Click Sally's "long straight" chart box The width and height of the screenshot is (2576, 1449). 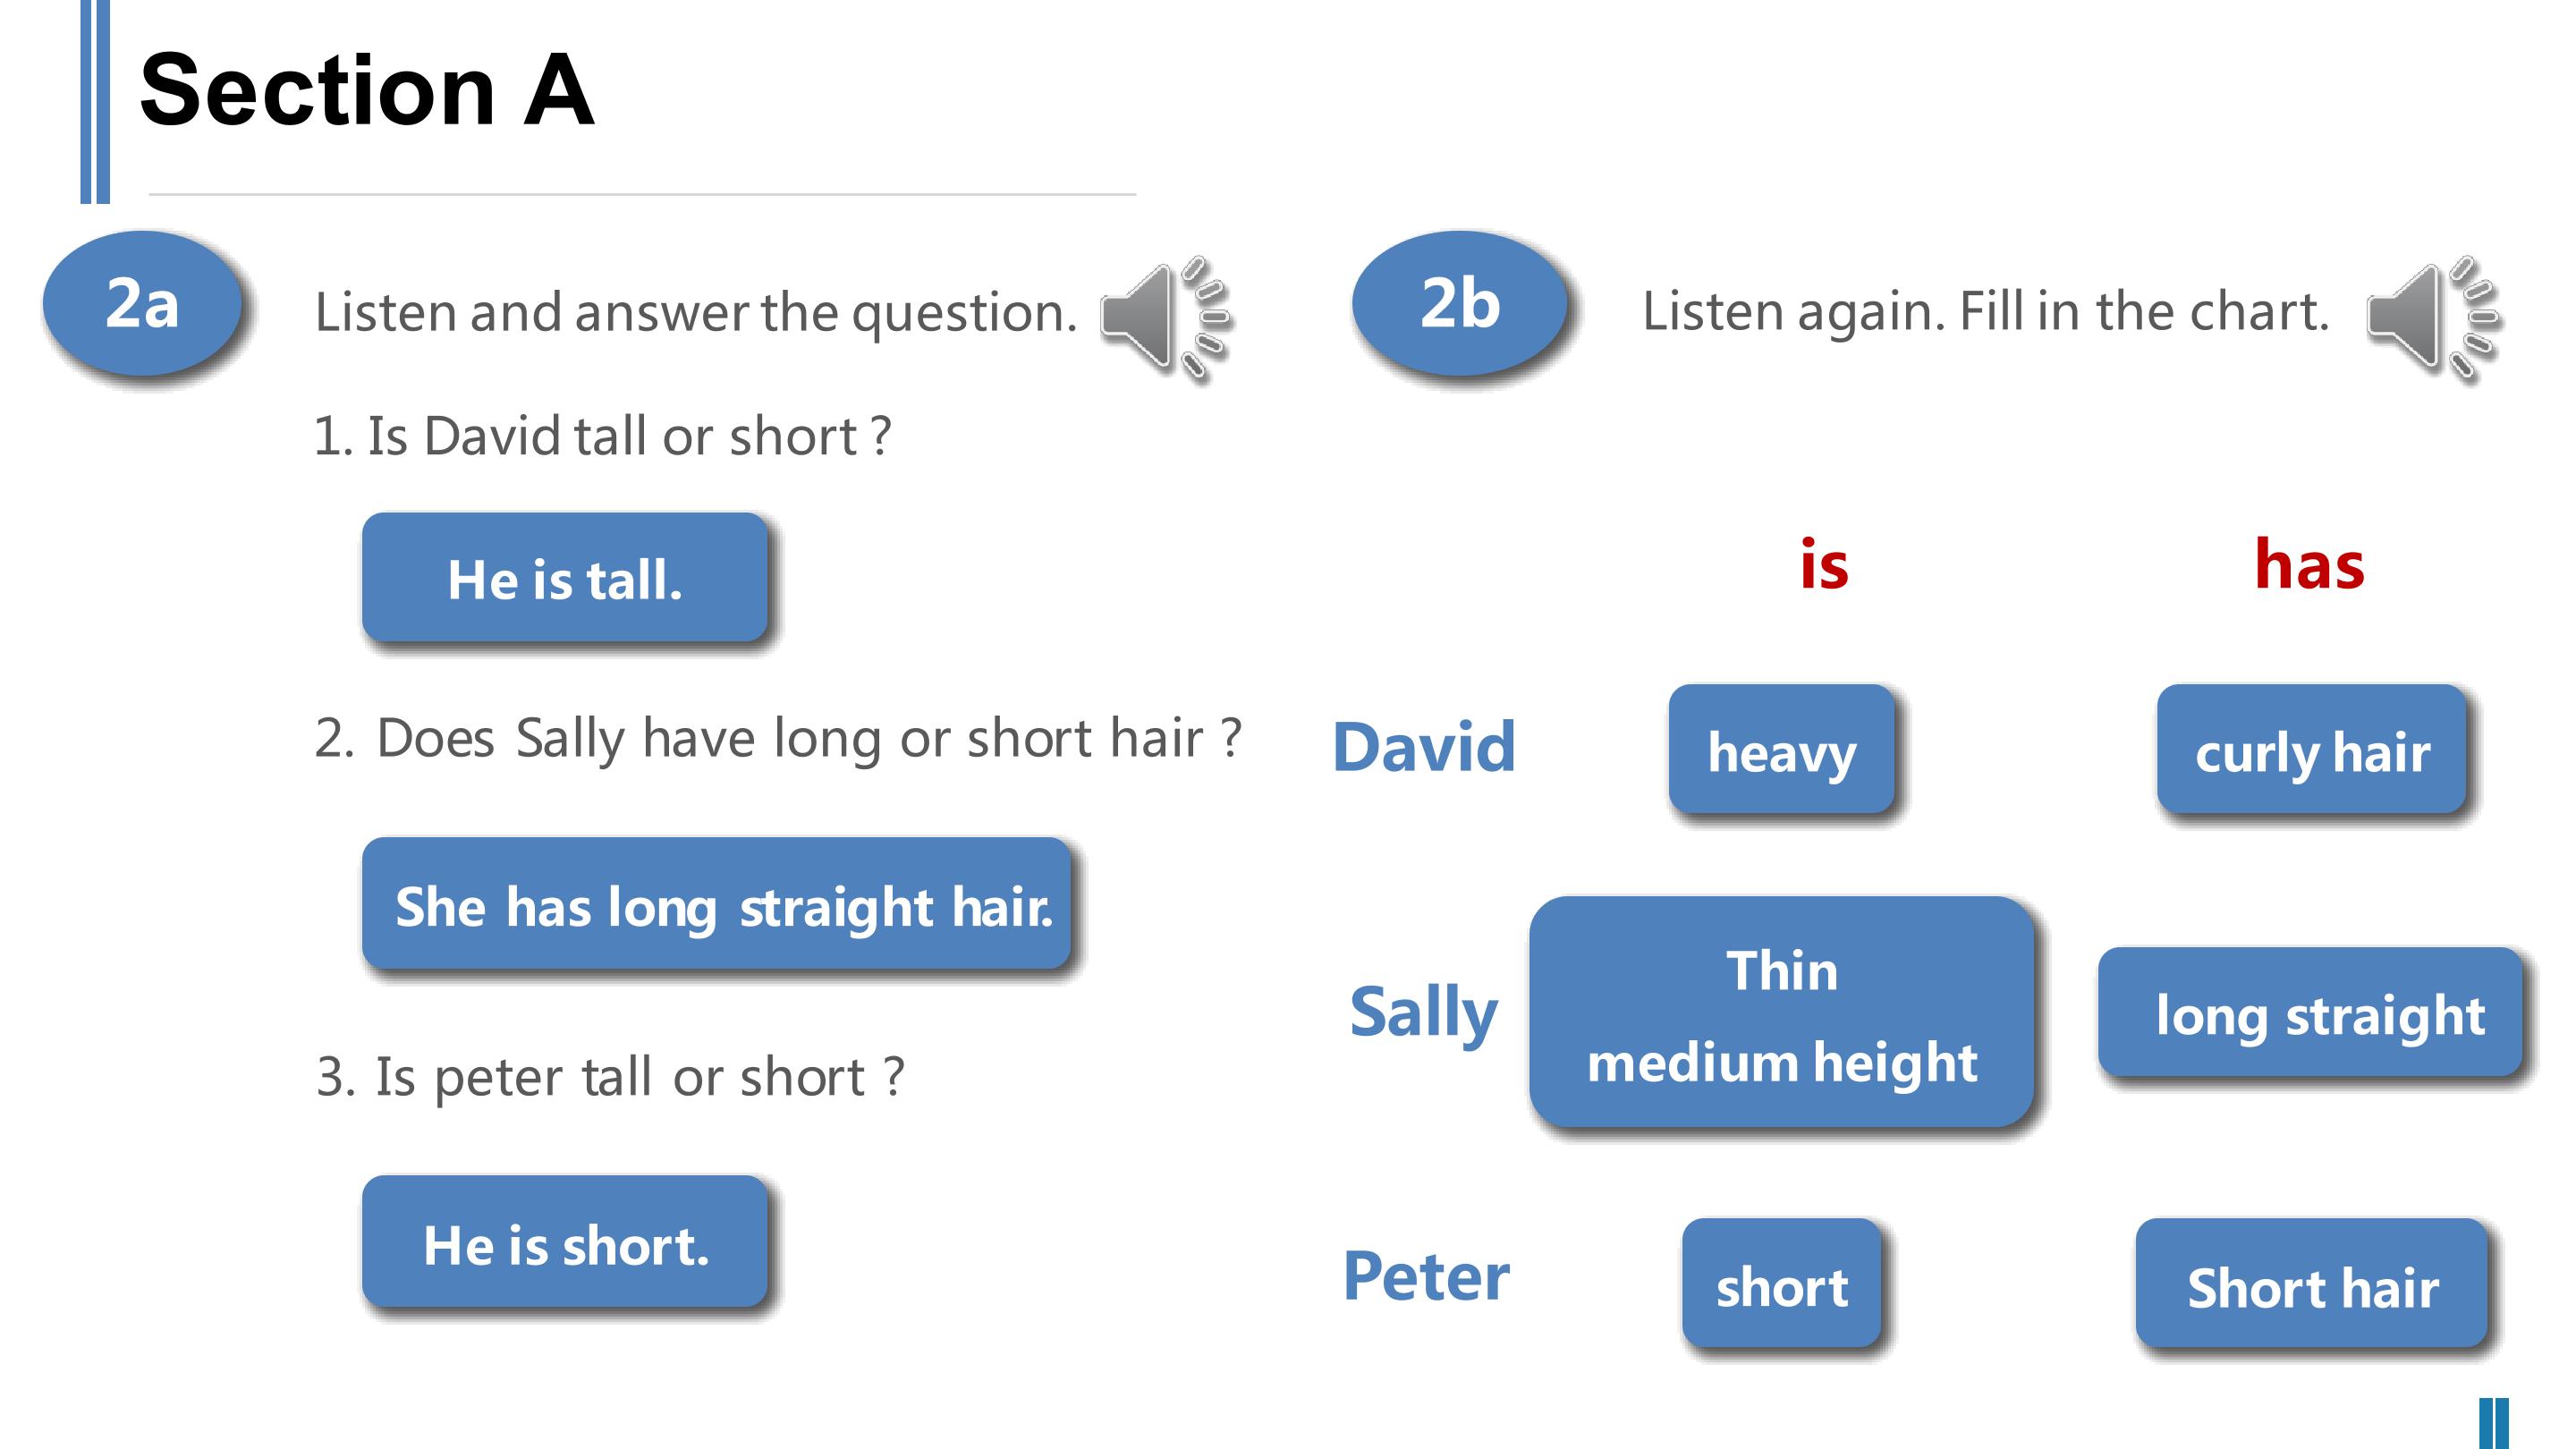[2311, 1013]
